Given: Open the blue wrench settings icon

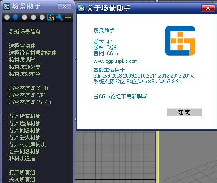Looking at the screenshot, I should [59, 17].
